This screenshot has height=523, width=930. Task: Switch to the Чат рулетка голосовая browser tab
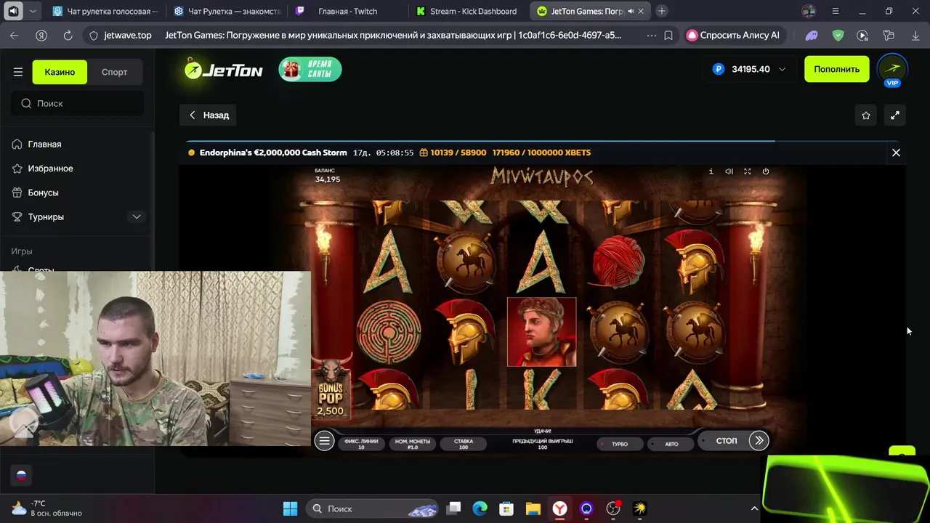[105, 12]
